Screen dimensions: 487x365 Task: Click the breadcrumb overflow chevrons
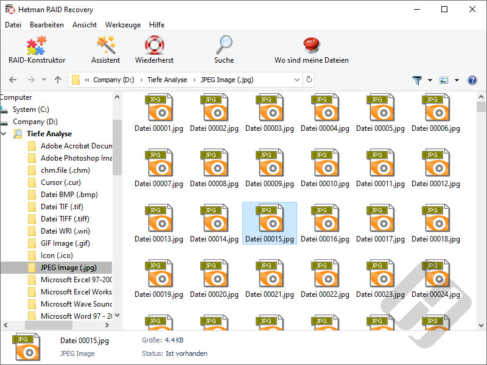[87, 80]
